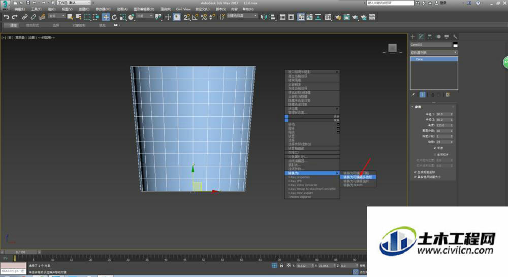Click the Use Pivot Point Center icon
The width and height of the screenshot is (508, 277).
click(158, 17)
